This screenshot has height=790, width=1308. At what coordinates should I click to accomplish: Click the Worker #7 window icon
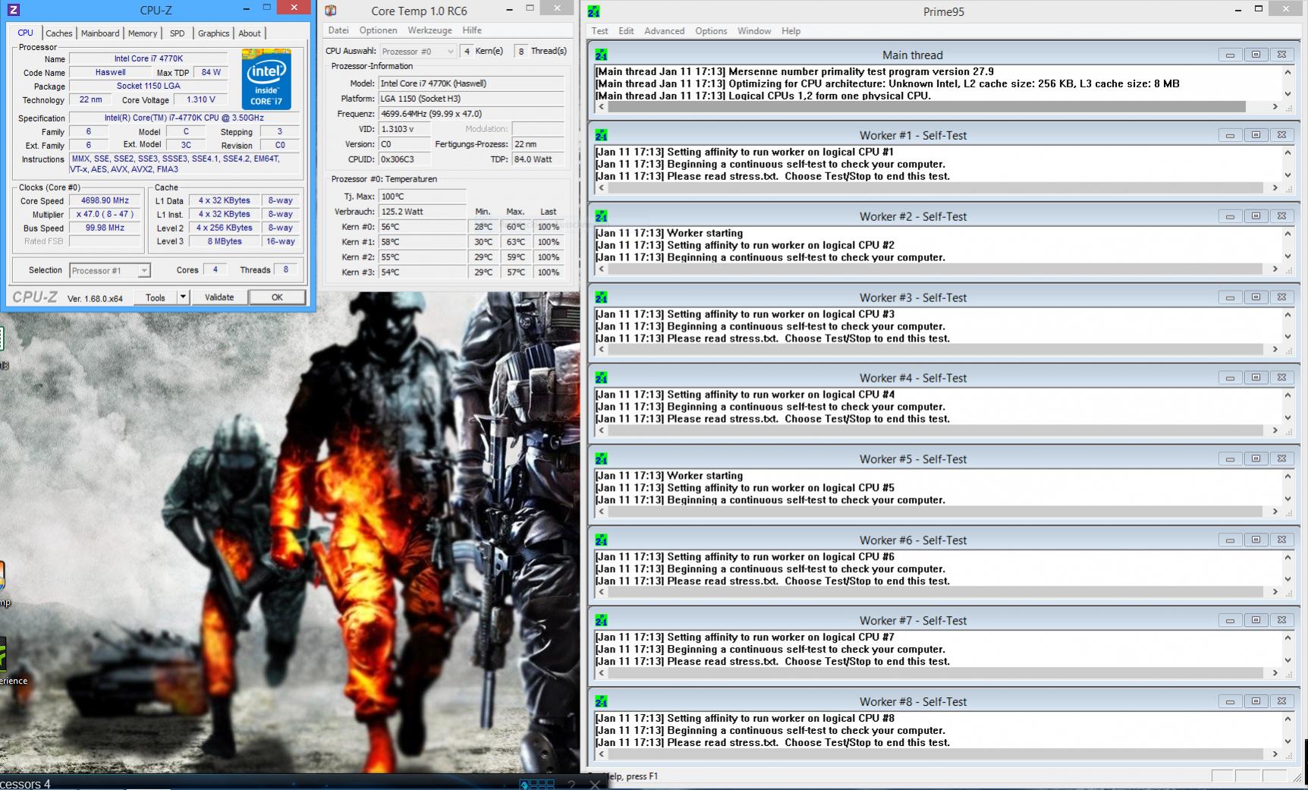pyautogui.click(x=602, y=621)
